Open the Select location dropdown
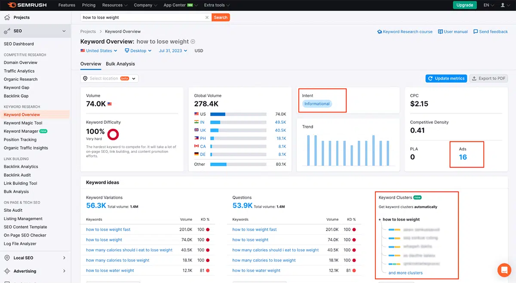 click(x=109, y=79)
